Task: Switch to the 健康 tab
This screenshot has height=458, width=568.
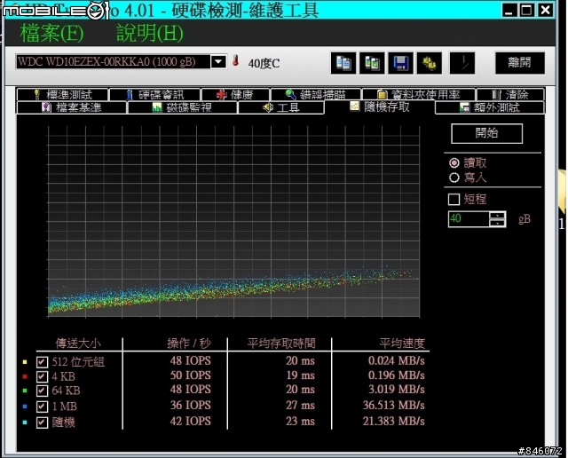Action: 235,95
